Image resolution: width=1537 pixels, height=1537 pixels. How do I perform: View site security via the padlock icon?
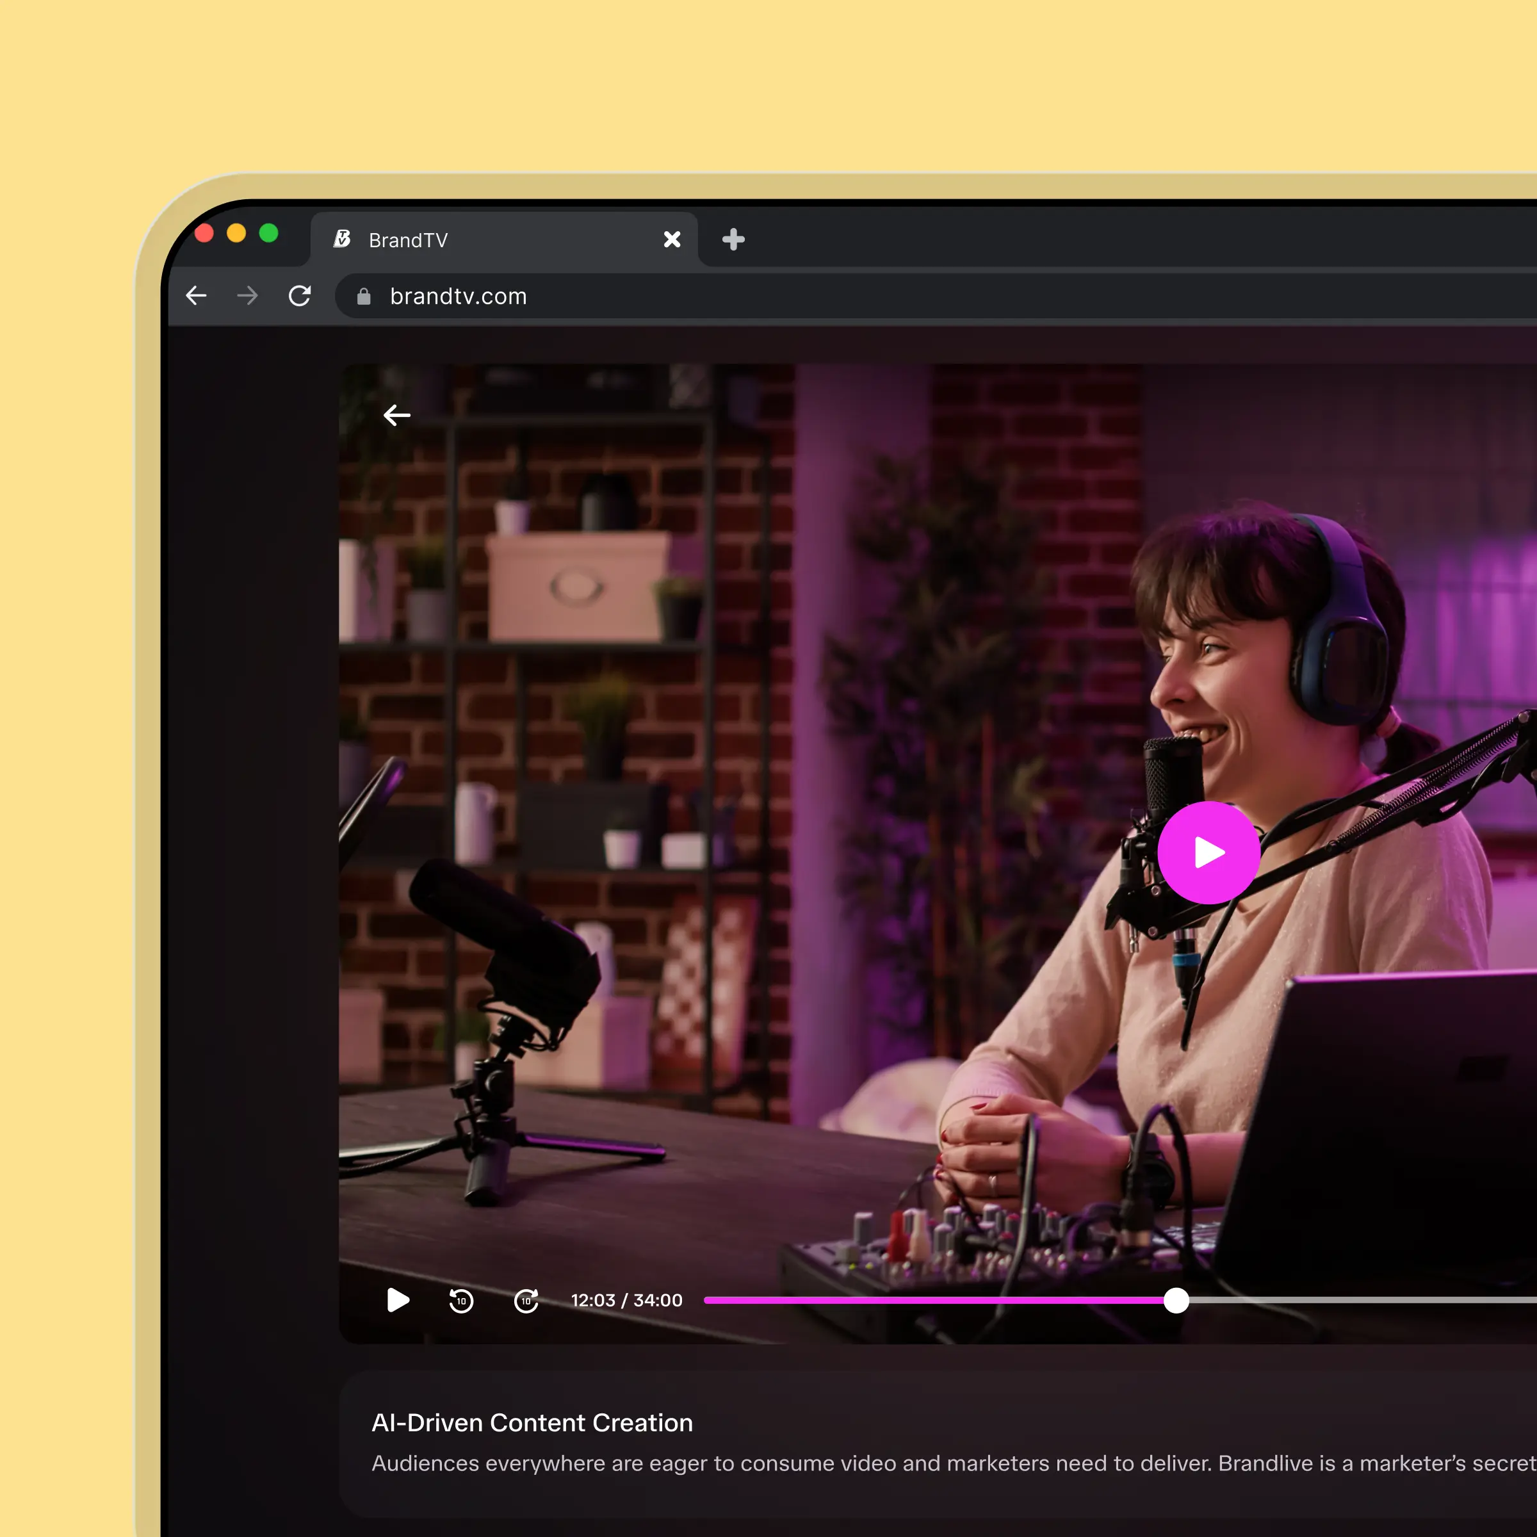tap(364, 296)
